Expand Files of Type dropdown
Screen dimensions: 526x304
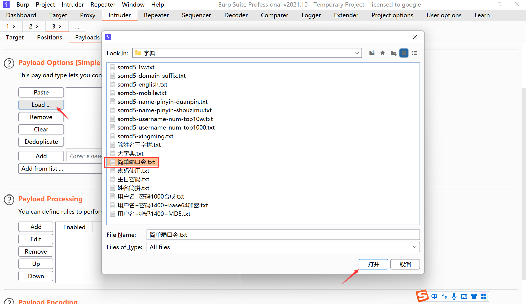(414, 247)
